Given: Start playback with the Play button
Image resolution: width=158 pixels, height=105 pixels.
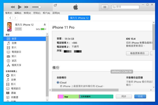Looking at the screenshot, I should [x=20, y=7].
